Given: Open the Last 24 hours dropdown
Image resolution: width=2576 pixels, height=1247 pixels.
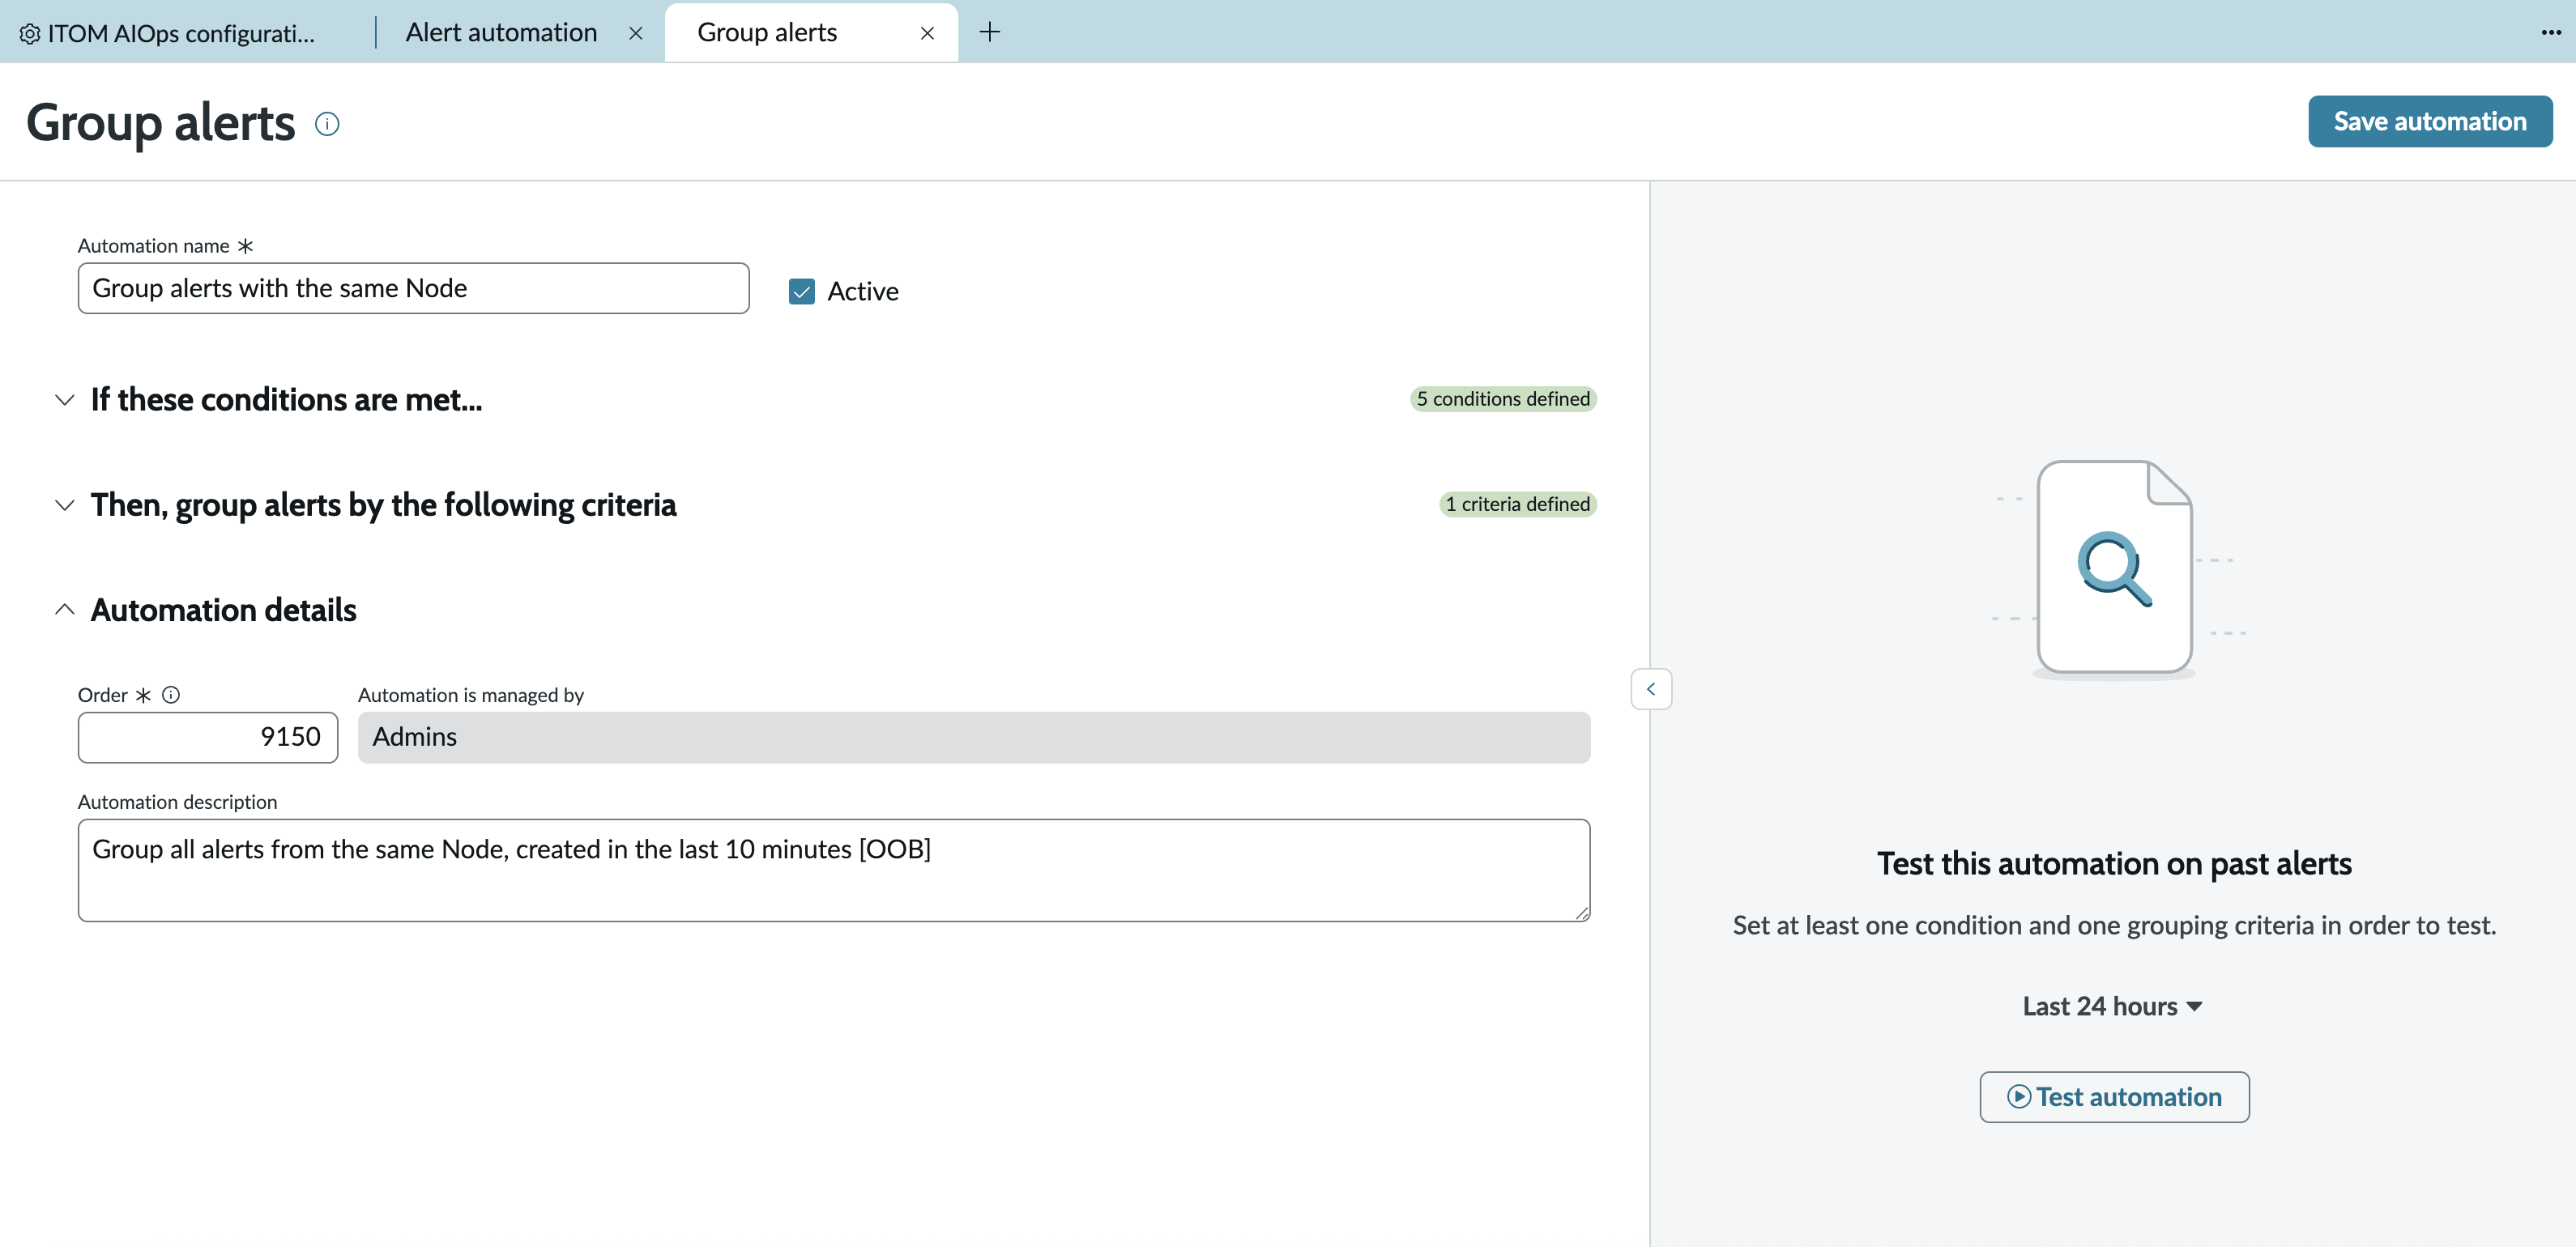Looking at the screenshot, I should 2112,1006.
